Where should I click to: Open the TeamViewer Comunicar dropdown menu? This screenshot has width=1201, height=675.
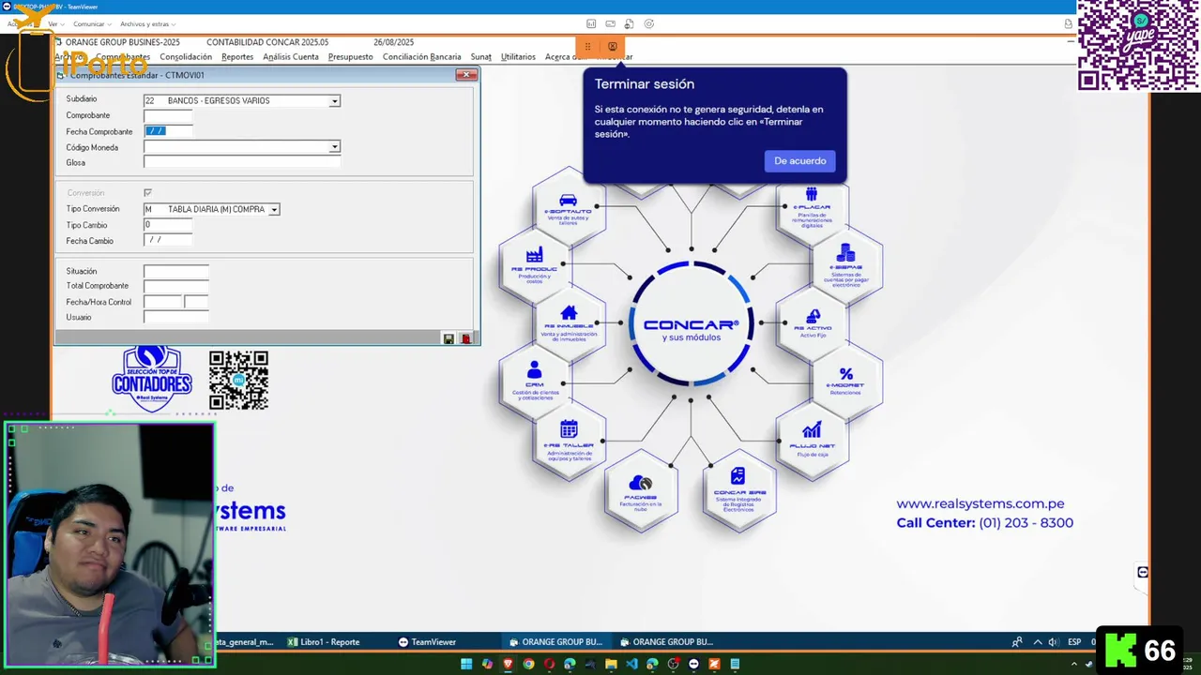pos(92,24)
